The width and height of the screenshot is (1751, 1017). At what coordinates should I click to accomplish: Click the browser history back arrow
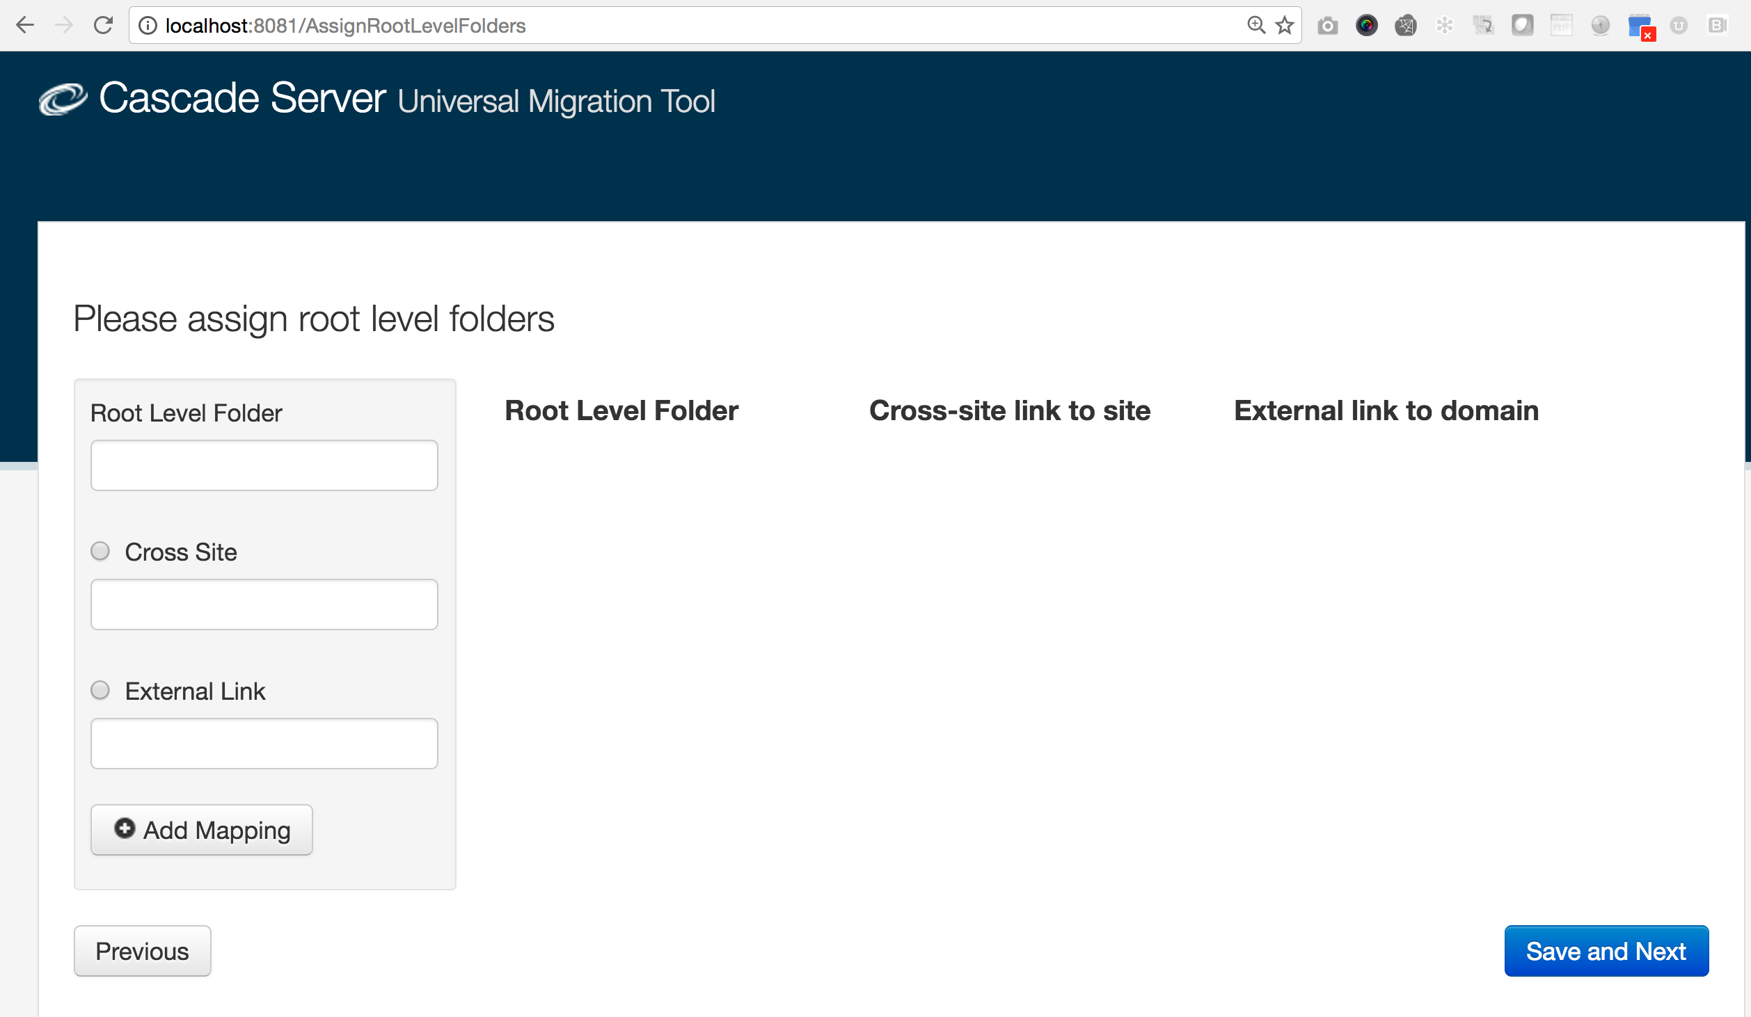[x=26, y=24]
